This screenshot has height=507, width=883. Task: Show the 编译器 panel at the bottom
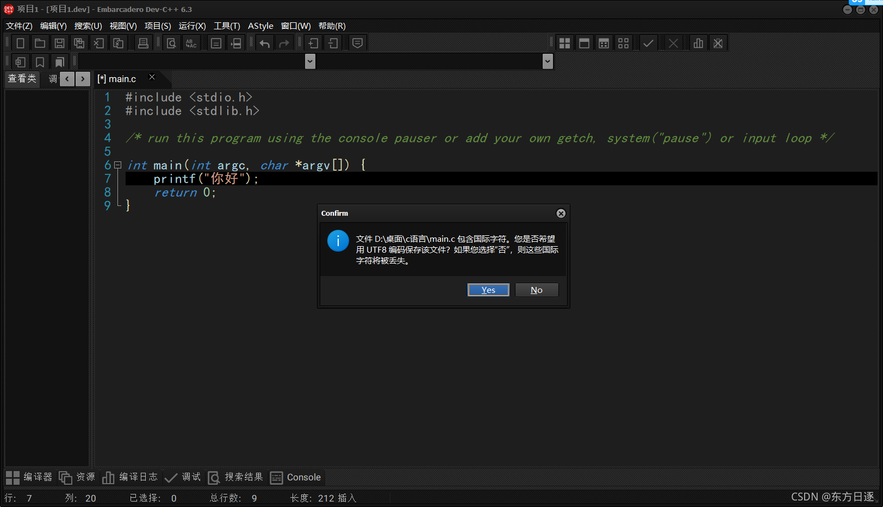[x=30, y=477]
